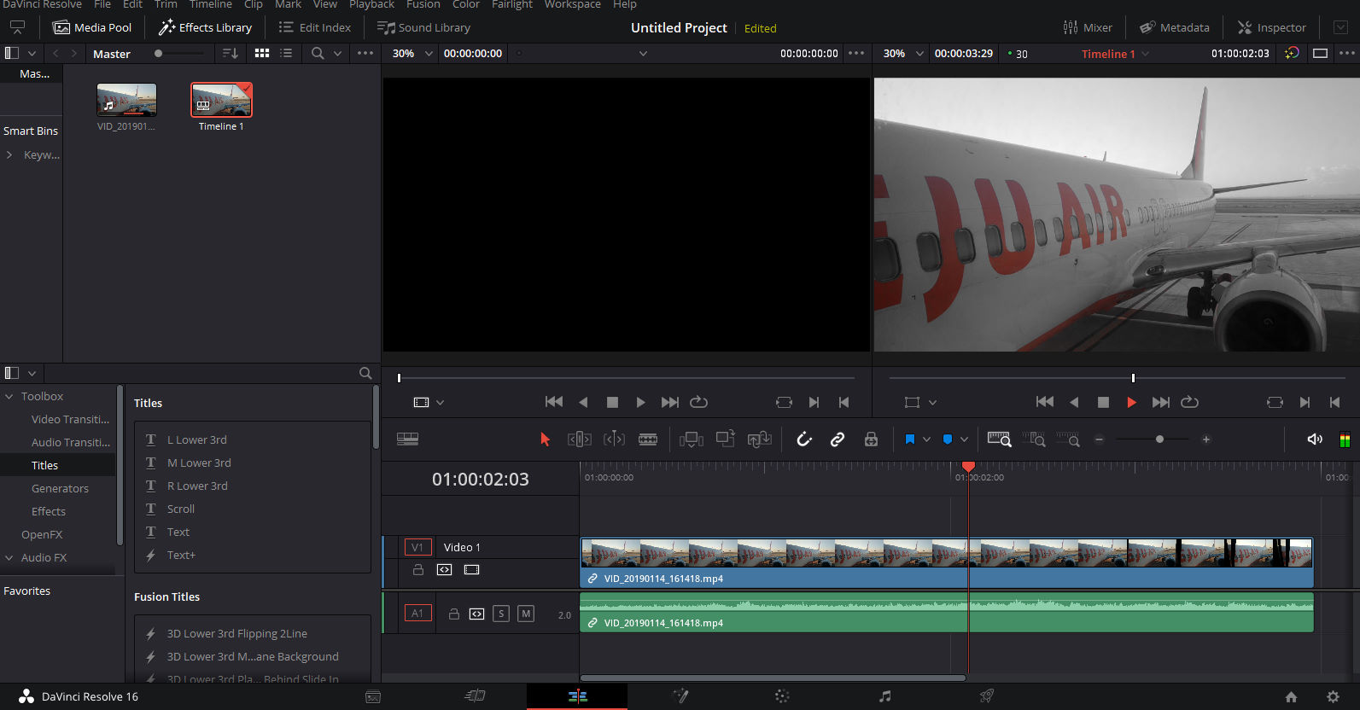Select the arrow Selection Mode tool
Viewport: 1360px width, 710px height.
[x=545, y=439]
